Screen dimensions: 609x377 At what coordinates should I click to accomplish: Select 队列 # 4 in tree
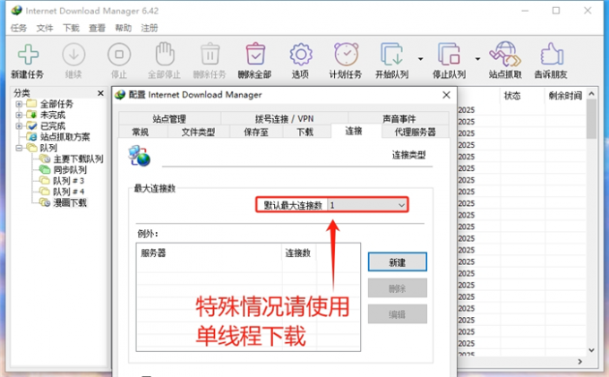coord(68,192)
